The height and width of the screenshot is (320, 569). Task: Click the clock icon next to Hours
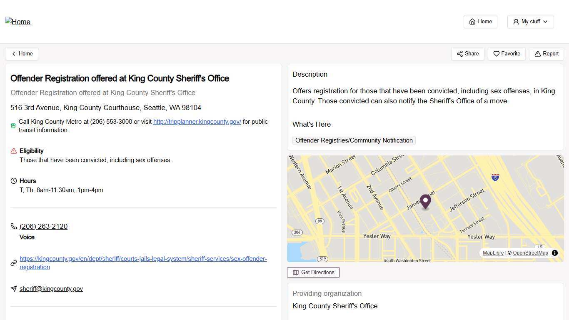coord(13,180)
